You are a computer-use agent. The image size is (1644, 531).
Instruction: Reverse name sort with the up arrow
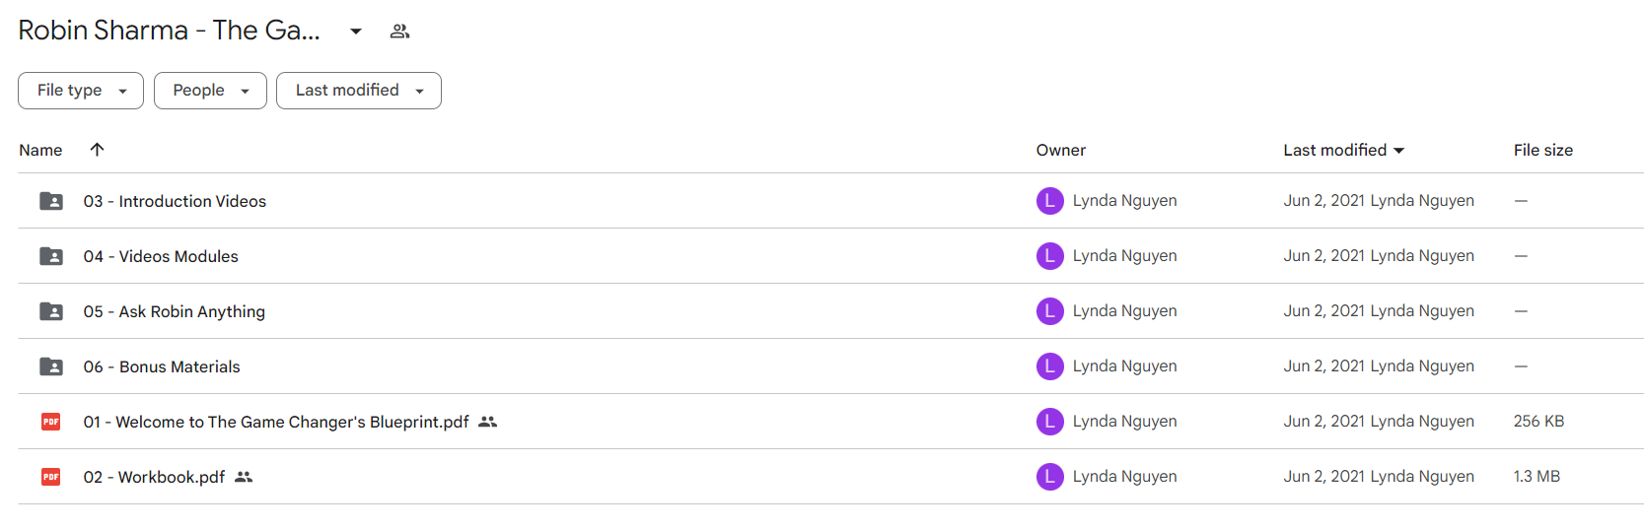click(x=97, y=150)
